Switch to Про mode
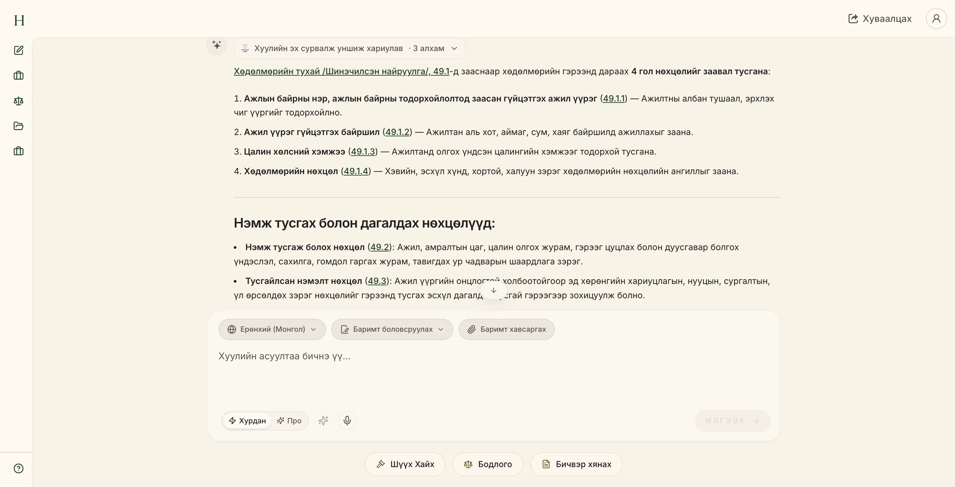This screenshot has width=955, height=487. coord(289,421)
